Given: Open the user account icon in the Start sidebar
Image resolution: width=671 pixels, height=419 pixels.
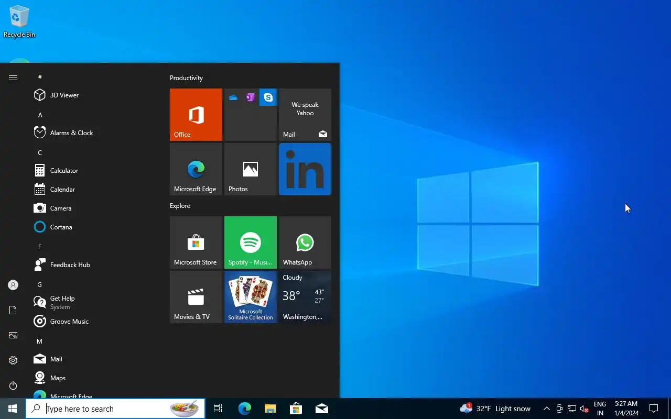Looking at the screenshot, I should click(13, 285).
